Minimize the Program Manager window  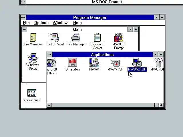point(156,17)
